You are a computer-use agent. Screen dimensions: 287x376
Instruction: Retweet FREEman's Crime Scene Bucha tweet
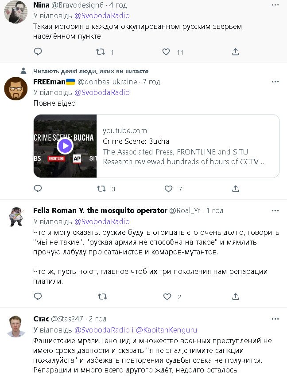pyautogui.click(x=101, y=189)
